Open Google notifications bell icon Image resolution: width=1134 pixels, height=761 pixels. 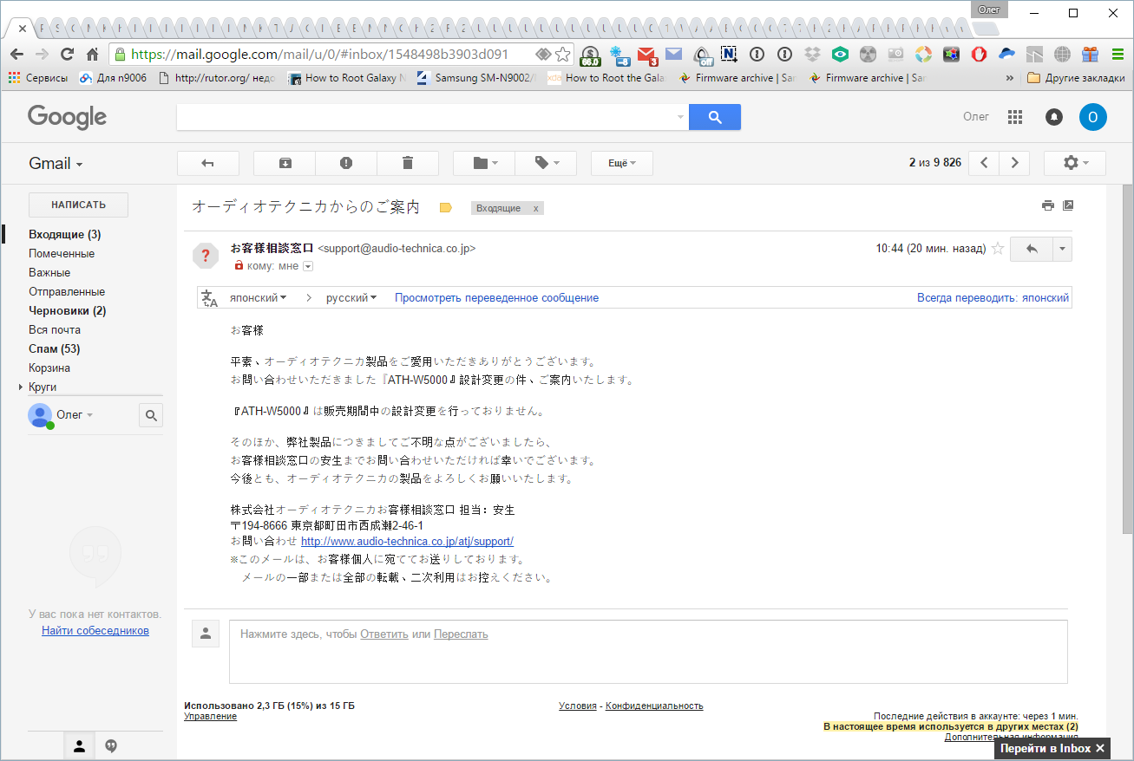[x=1054, y=117]
